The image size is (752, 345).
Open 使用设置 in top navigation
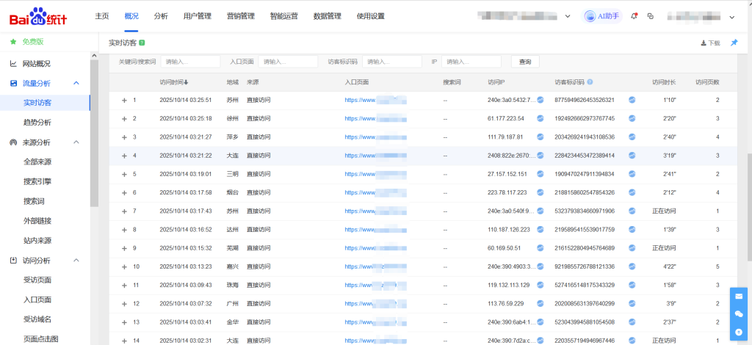pyautogui.click(x=370, y=16)
